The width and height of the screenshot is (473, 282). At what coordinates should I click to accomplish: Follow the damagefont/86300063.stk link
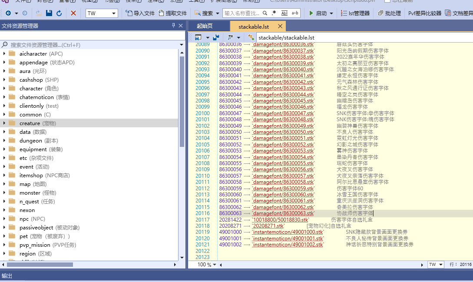pyautogui.click(x=284, y=213)
